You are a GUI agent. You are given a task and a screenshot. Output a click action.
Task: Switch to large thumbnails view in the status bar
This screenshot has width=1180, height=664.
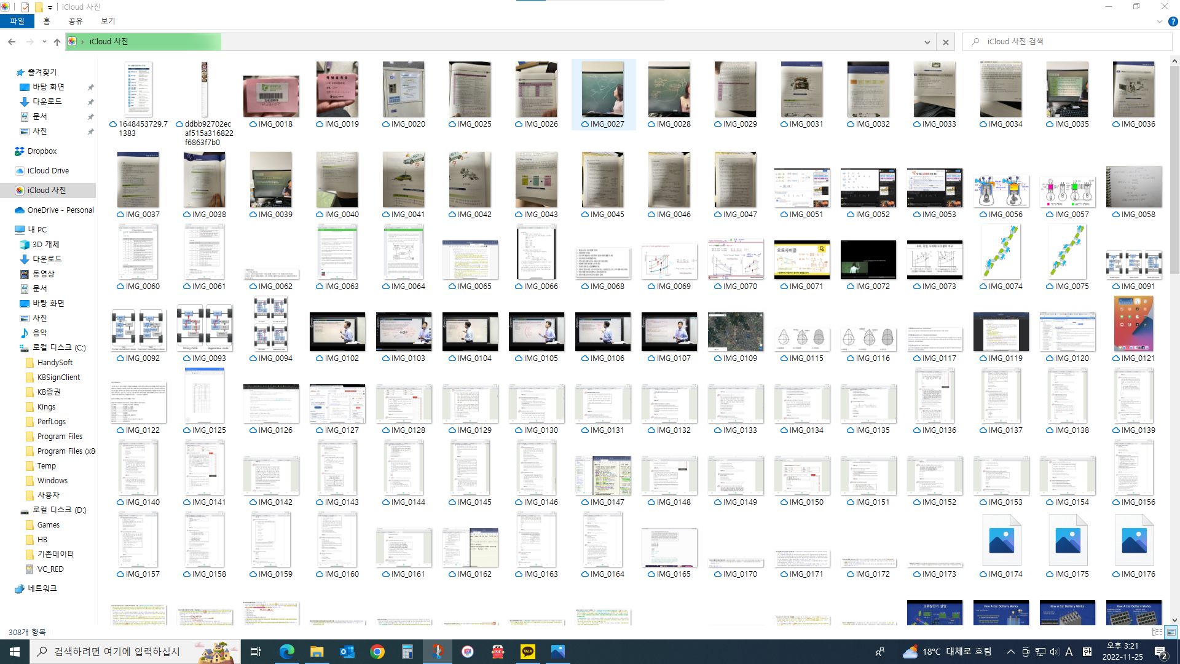coord(1171,632)
